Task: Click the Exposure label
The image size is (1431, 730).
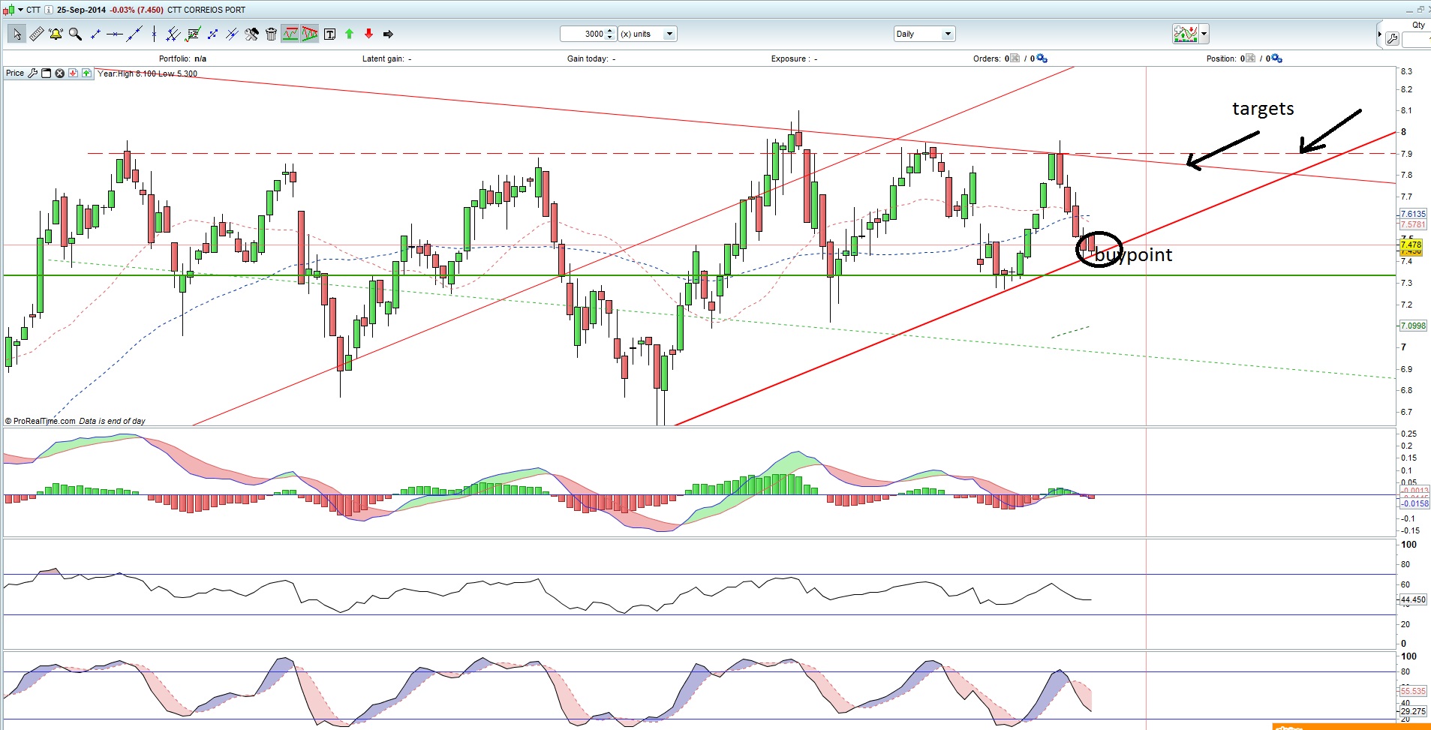Action: click(794, 59)
